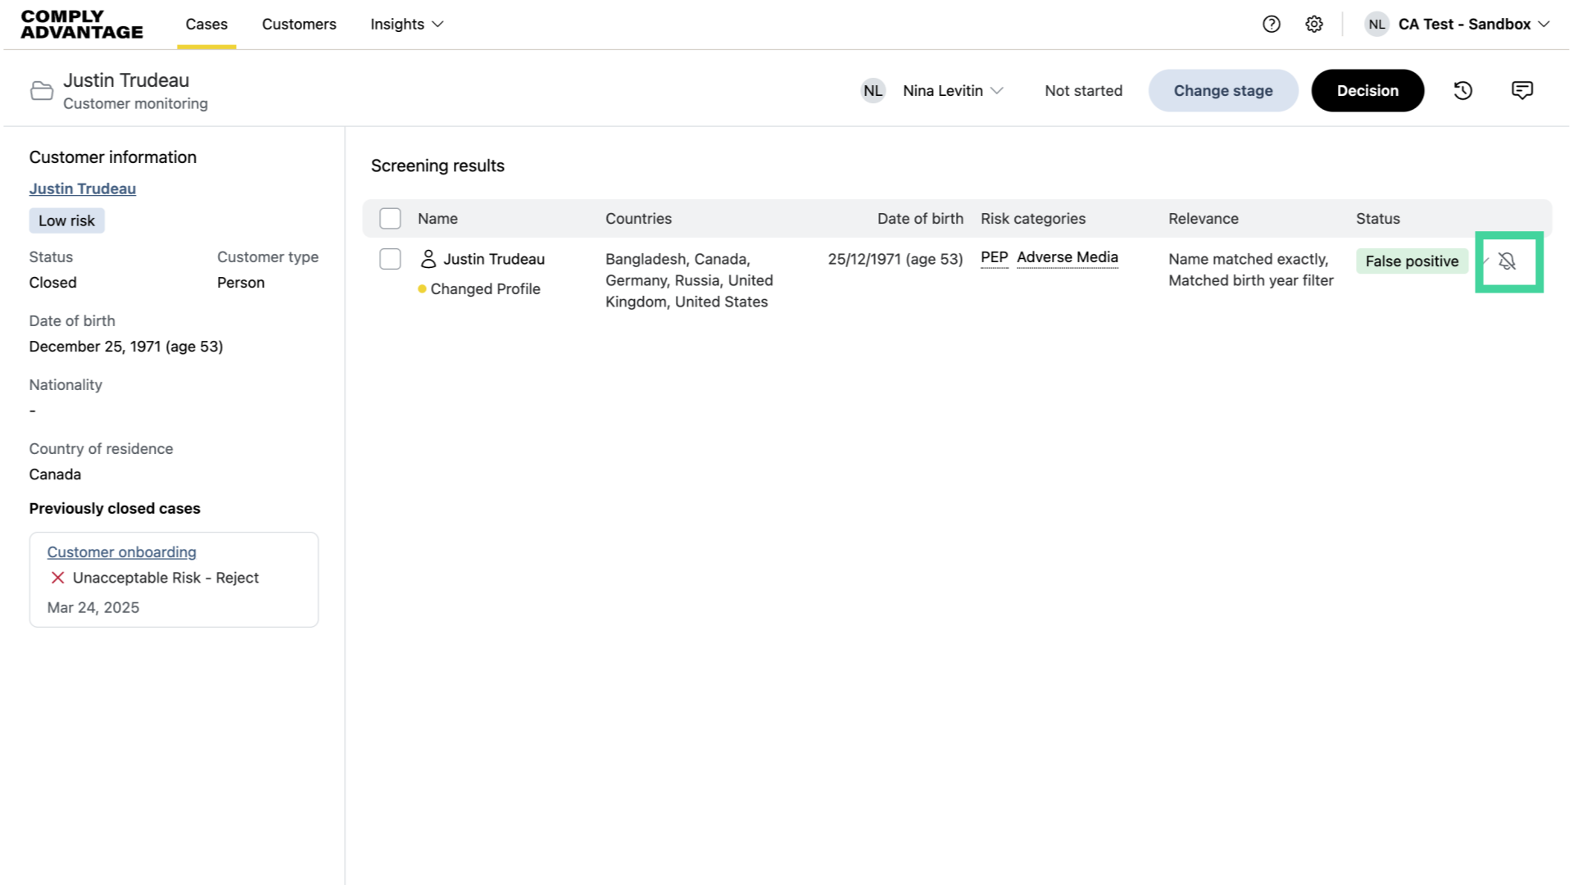Image resolution: width=1573 pixels, height=885 pixels.
Task: Open the settings gear icon
Action: (x=1314, y=25)
